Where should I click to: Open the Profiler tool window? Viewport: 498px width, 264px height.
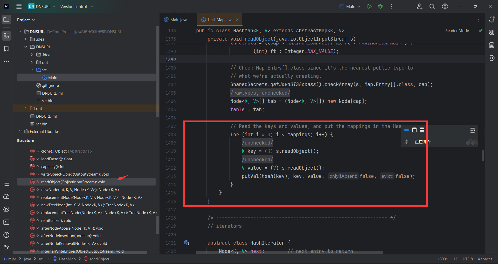click(6, 197)
